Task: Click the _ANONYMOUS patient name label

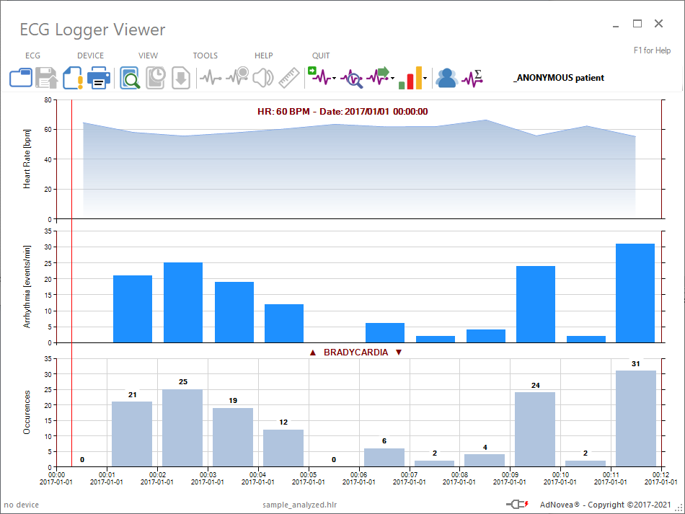Action: pos(559,78)
